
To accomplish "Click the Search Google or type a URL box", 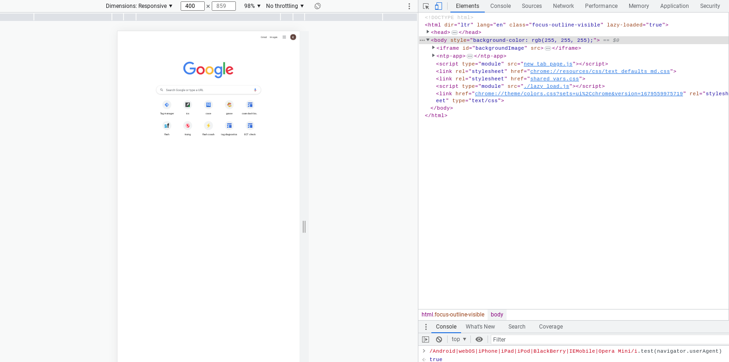I will pyautogui.click(x=208, y=90).
